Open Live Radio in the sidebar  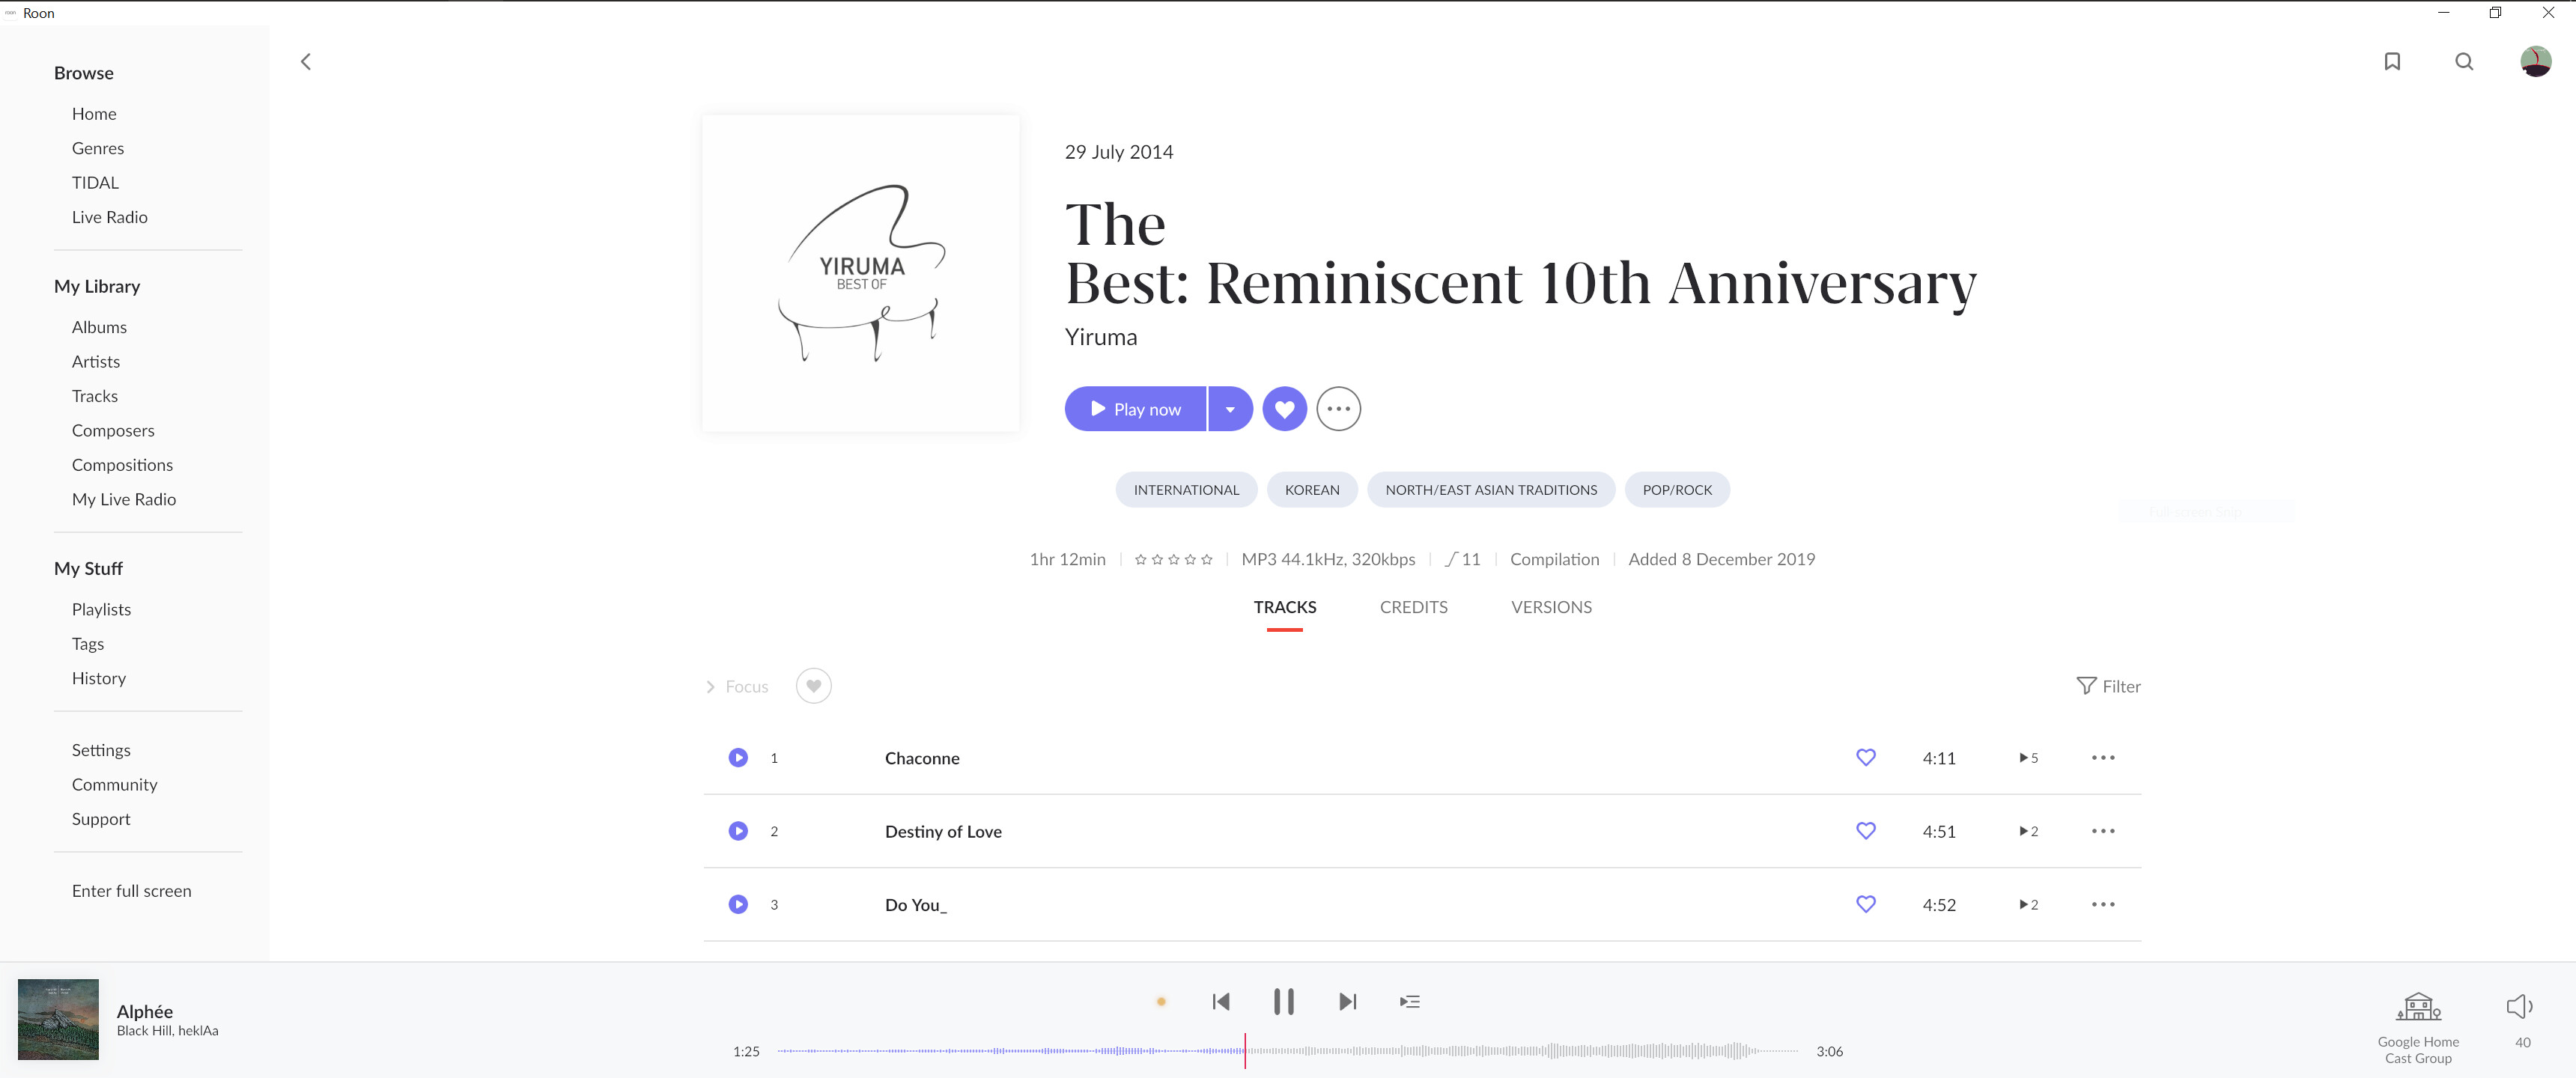[109, 217]
